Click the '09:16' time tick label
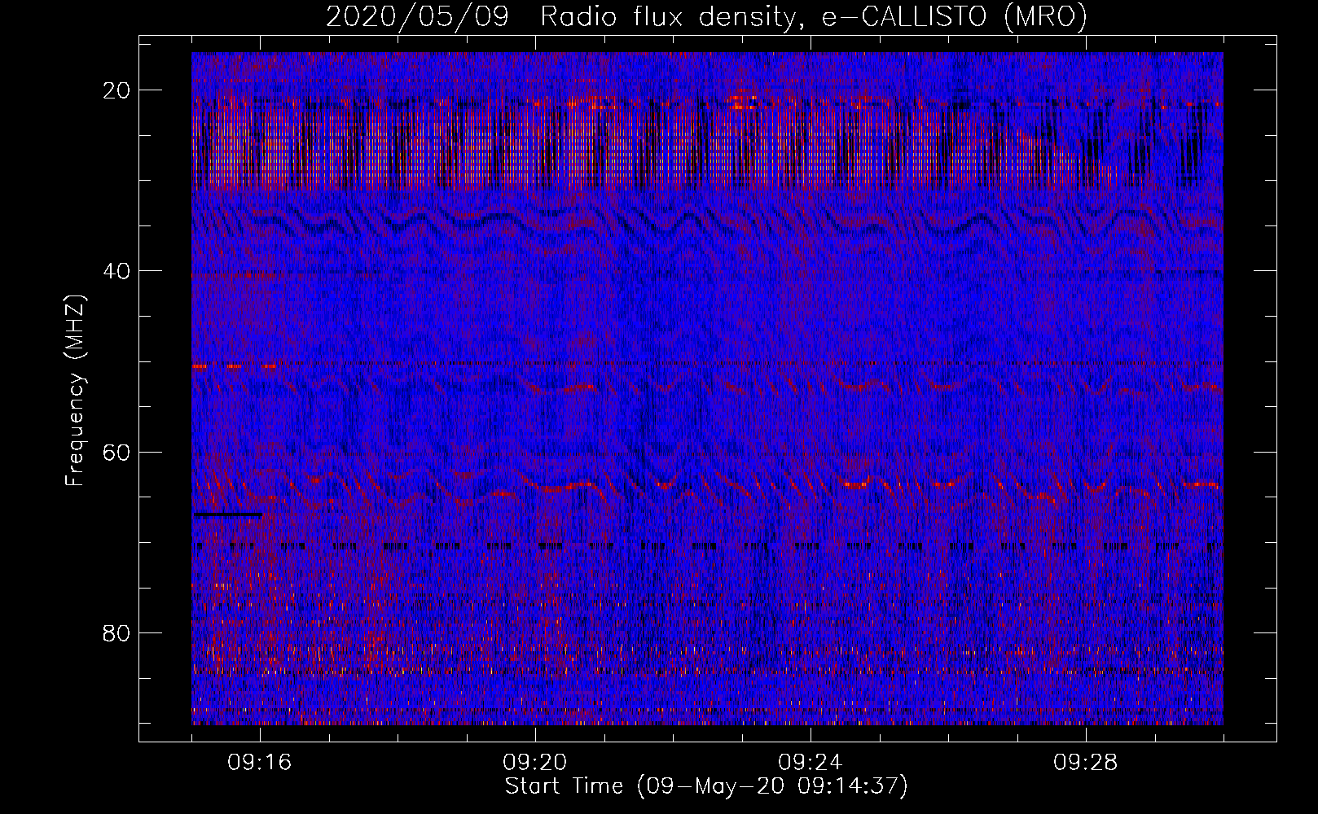 (x=260, y=763)
